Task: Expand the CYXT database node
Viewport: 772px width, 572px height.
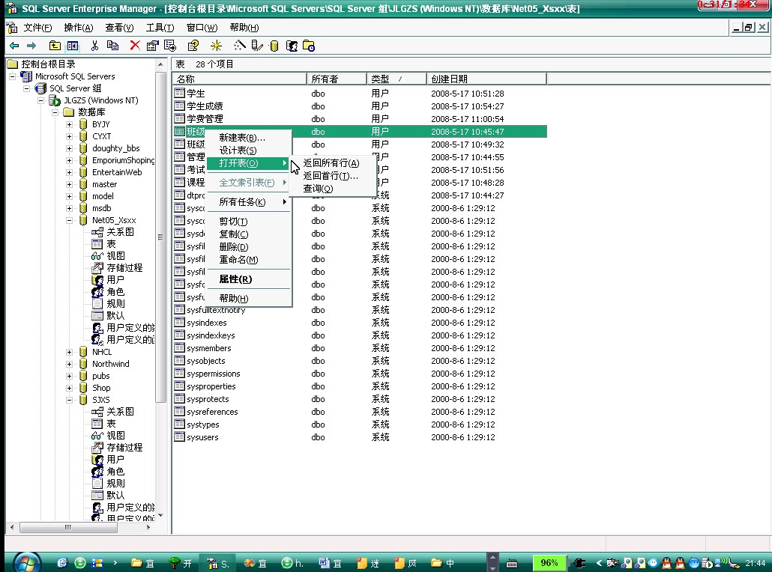Action: point(70,136)
